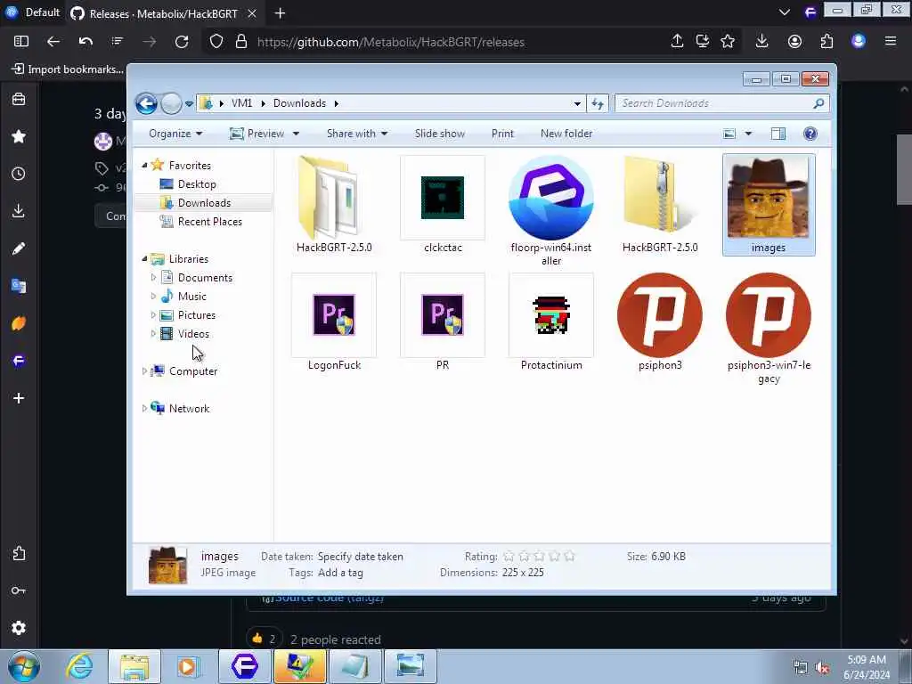Open the HackBGRT-2.5.0 unzipped folder
The height and width of the screenshot is (684, 912).
coord(334,204)
